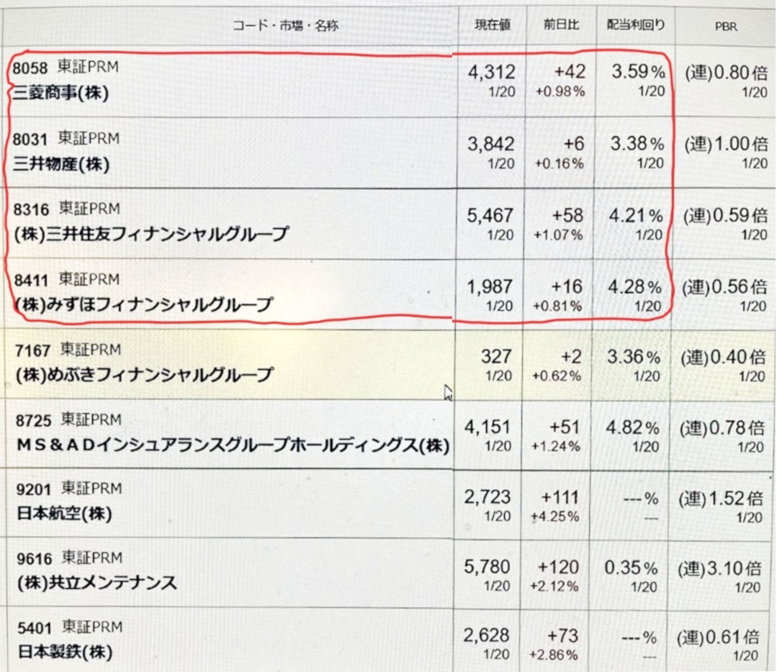Click stock code 5401
The height and width of the screenshot is (672, 777).
click(x=30, y=628)
